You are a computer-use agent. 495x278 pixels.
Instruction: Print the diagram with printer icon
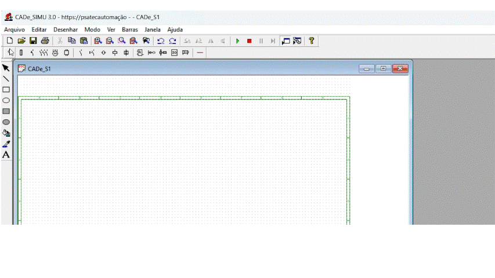(45, 41)
